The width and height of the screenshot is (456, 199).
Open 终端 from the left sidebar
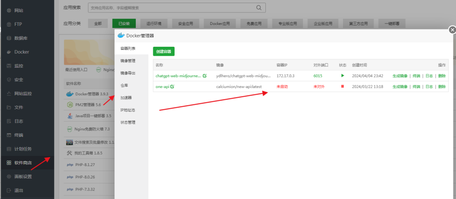tap(19, 135)
